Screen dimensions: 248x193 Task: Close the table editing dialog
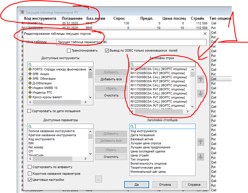coord(205,34)
